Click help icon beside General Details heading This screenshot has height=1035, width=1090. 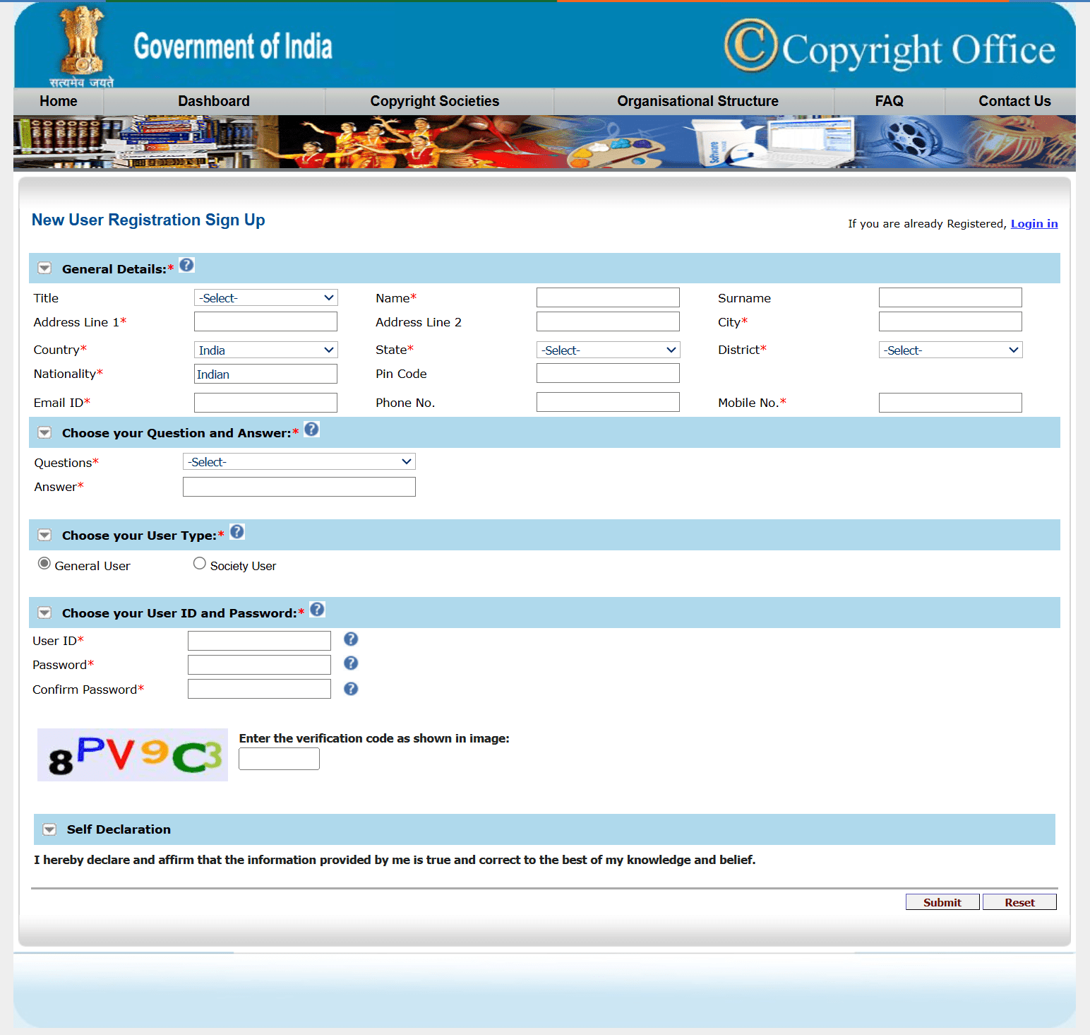pos(186,265)
